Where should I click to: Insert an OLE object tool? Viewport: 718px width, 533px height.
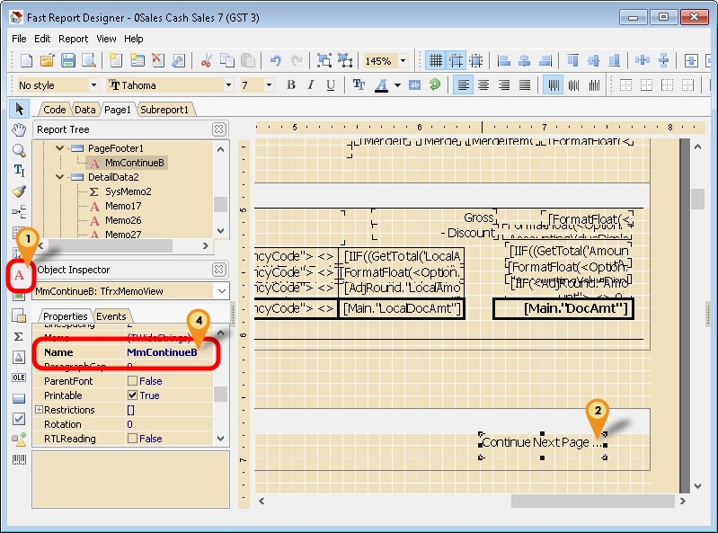click(x=19, y=378)
